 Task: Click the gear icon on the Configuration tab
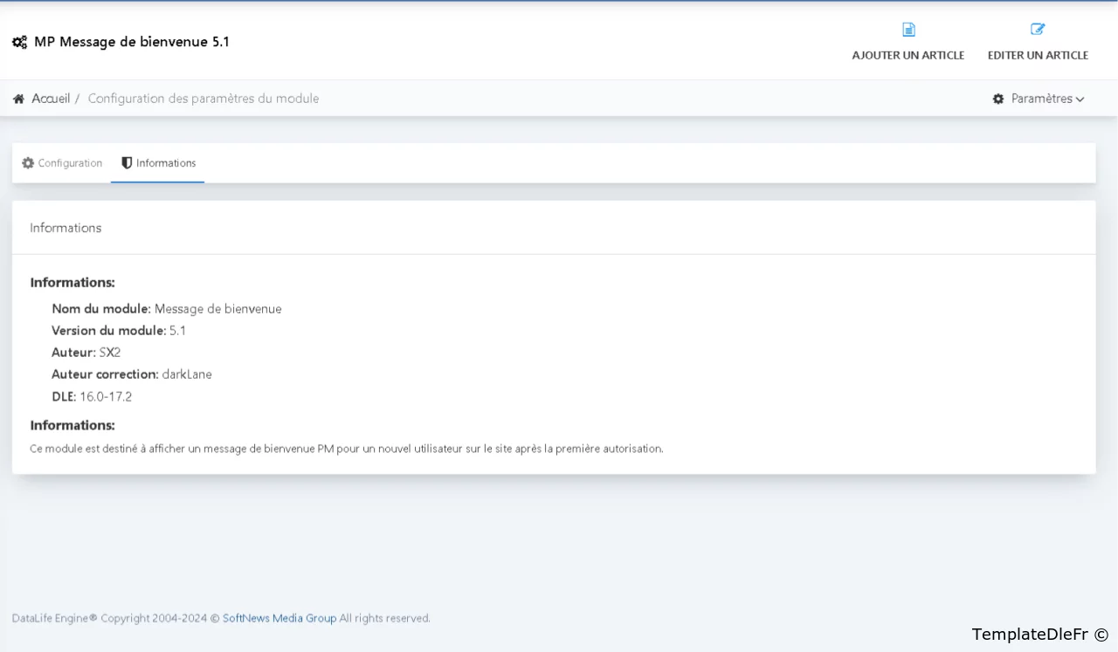(x=28, y=163)
